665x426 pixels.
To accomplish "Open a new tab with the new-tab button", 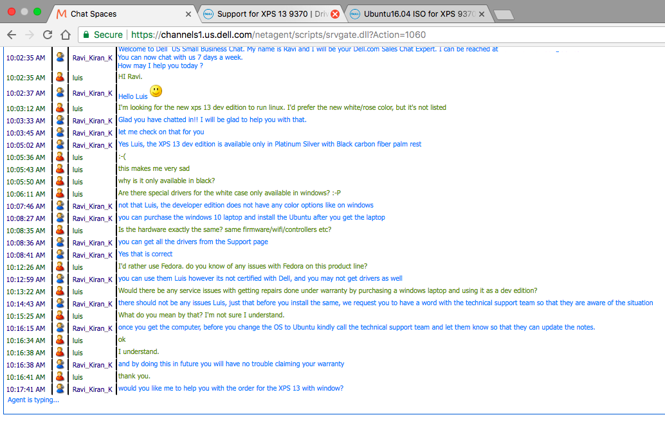I will tap(504, 15).
